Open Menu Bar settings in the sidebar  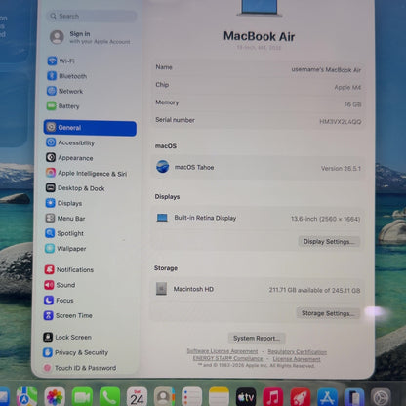pyautogui.click(x=65, y=218)
